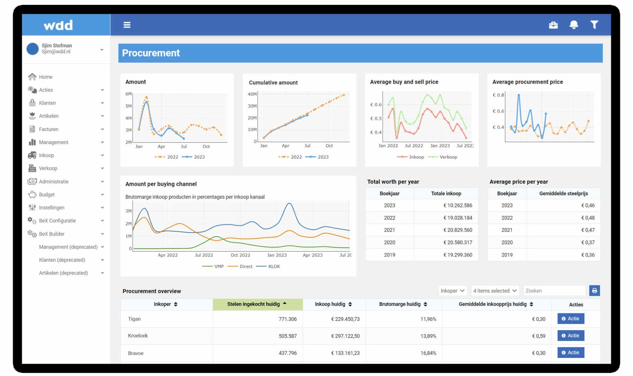Image resolution: width=633 pixels, height=376 pixels.
Task: Click the Budget piggy bank icon
Action: coord(32,194)
